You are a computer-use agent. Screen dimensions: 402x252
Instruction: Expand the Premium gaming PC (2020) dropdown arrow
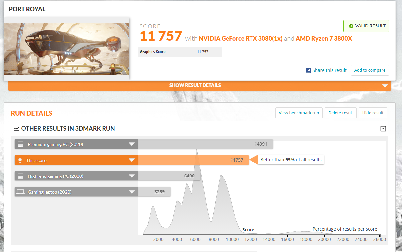tap(132, 144)
